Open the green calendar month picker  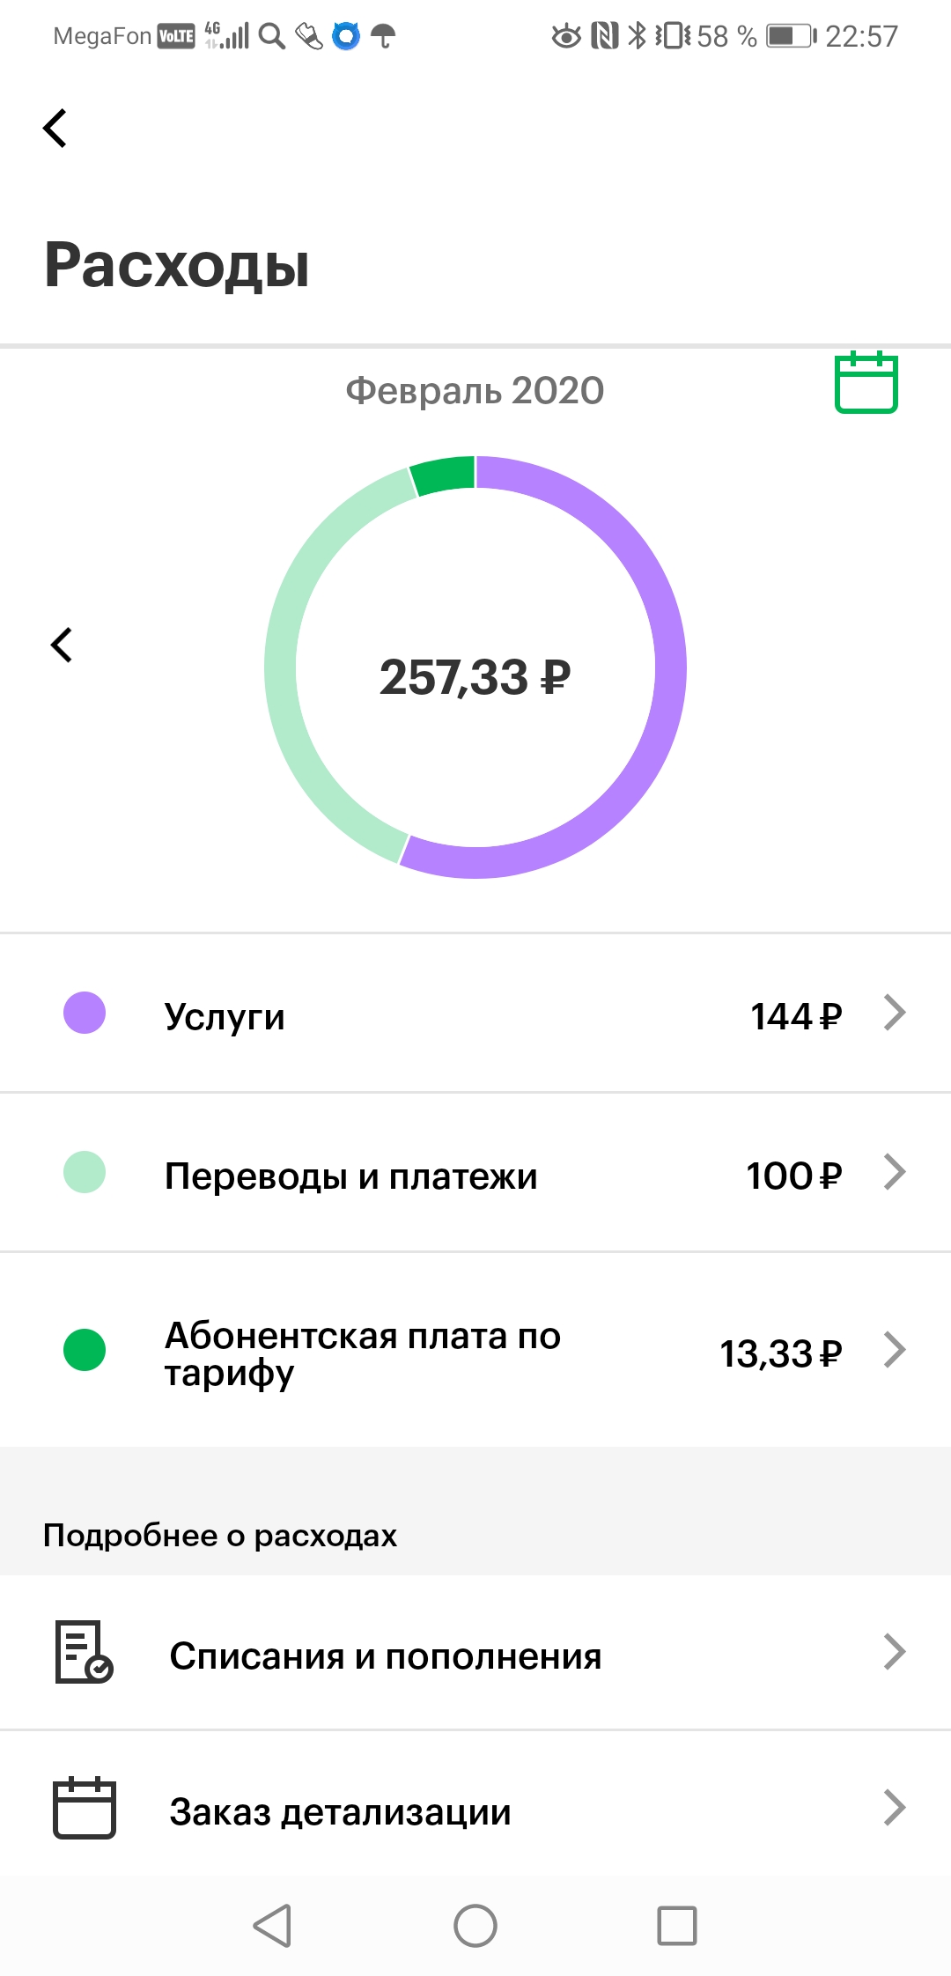click(x=866, y=382)
